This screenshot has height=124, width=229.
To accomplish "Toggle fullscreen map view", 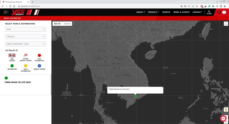I will [x=226, y=24].
